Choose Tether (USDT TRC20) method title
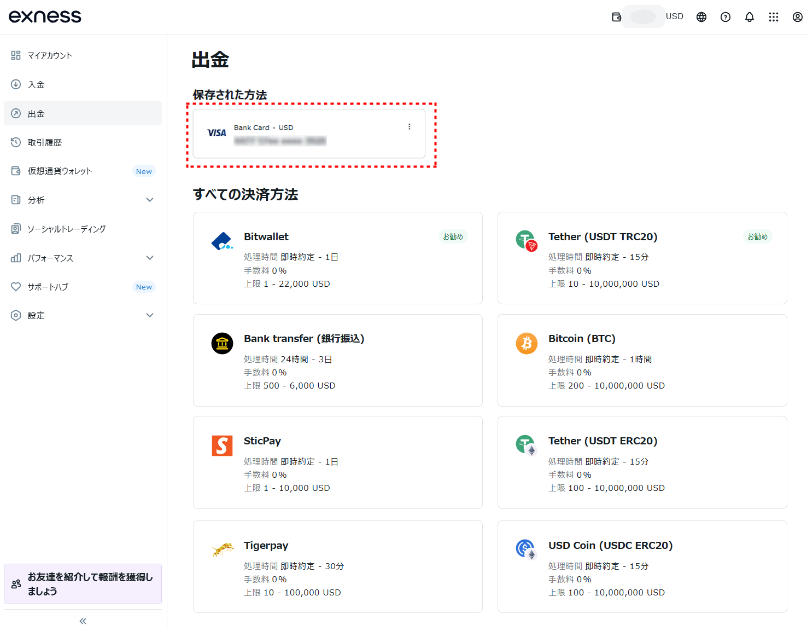This screenshot has width=807, height=631. tap(603, 236)
